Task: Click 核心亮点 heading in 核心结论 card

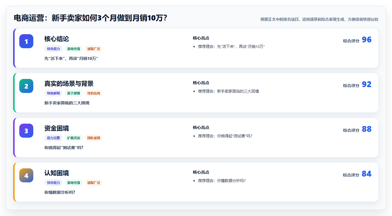Action: pos(201,38)
